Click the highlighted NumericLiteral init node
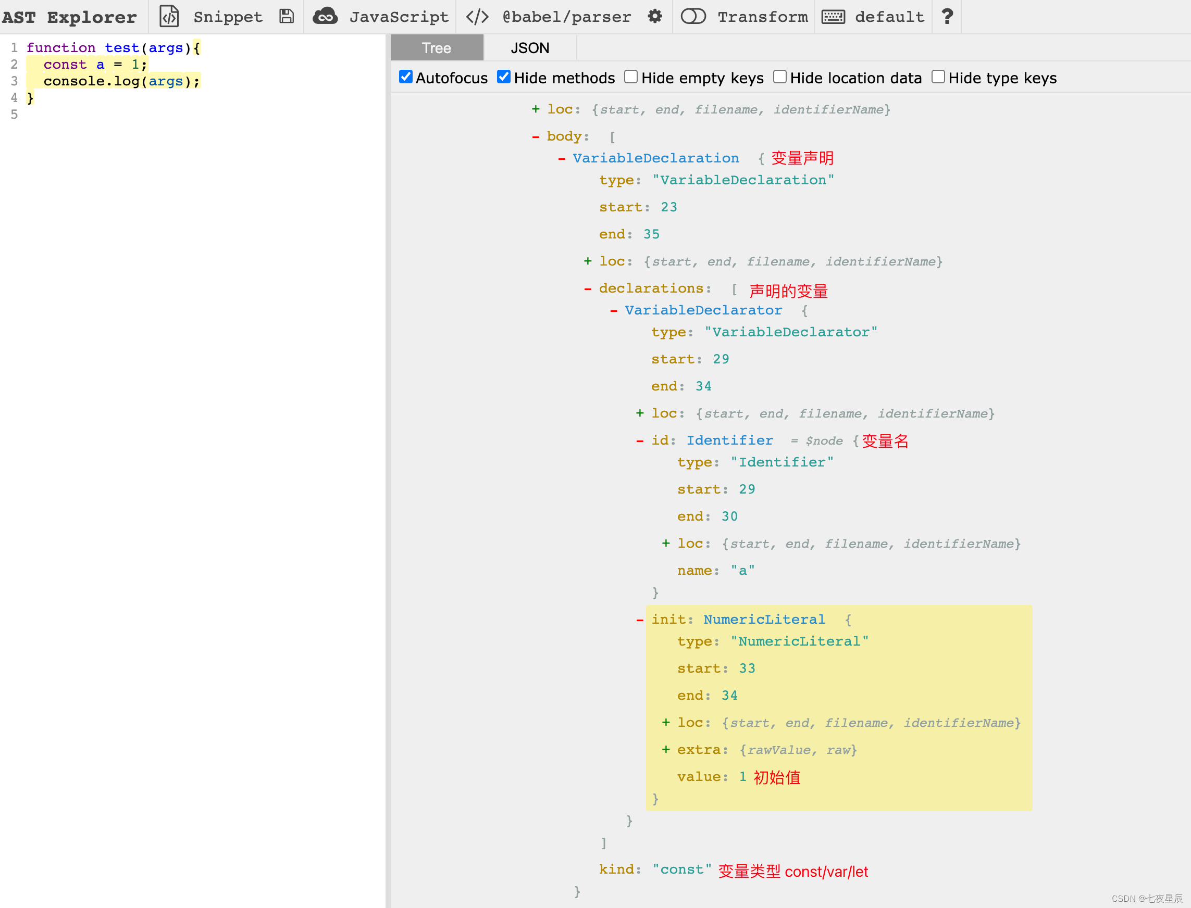The width and height of the screenshot is (1191, 908). tap(764, 619)
